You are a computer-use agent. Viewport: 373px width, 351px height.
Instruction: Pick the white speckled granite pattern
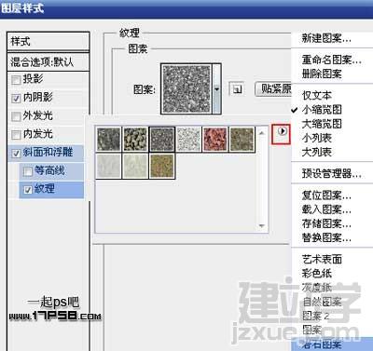(x=188, y=140)
